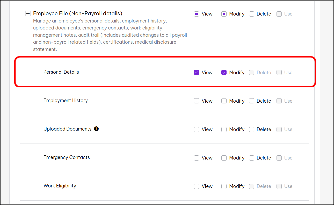Enable Modify for Employment History
Screen dimensions: 334x205
pos(224,101)
